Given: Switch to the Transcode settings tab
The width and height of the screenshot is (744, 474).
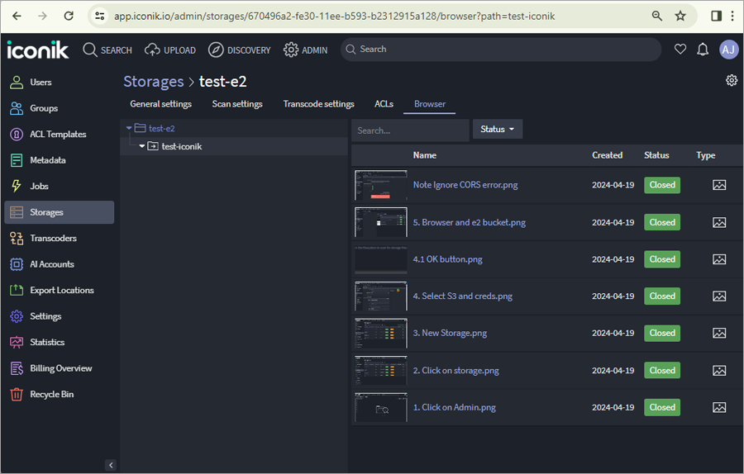Looking at the screenshot, I should pyautogui.click(x=318, y=104).
